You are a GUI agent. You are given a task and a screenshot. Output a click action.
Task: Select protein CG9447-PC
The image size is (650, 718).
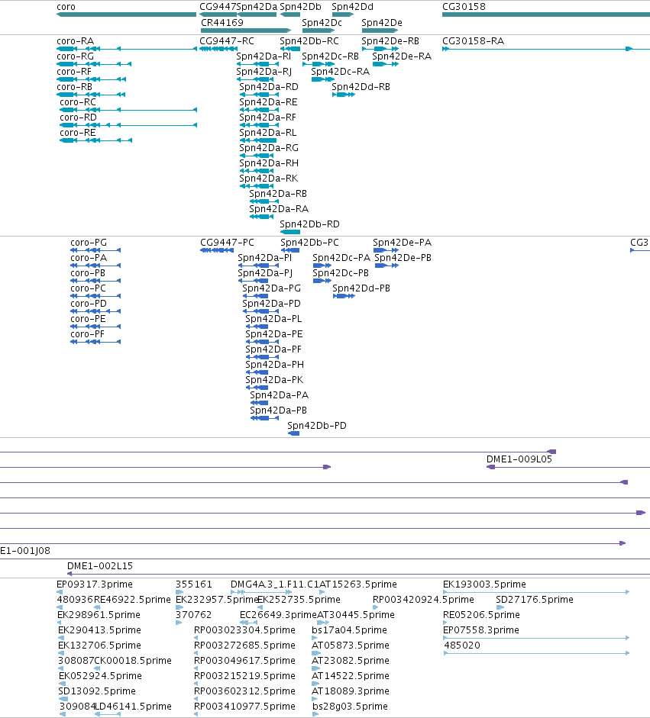(217, 250)
